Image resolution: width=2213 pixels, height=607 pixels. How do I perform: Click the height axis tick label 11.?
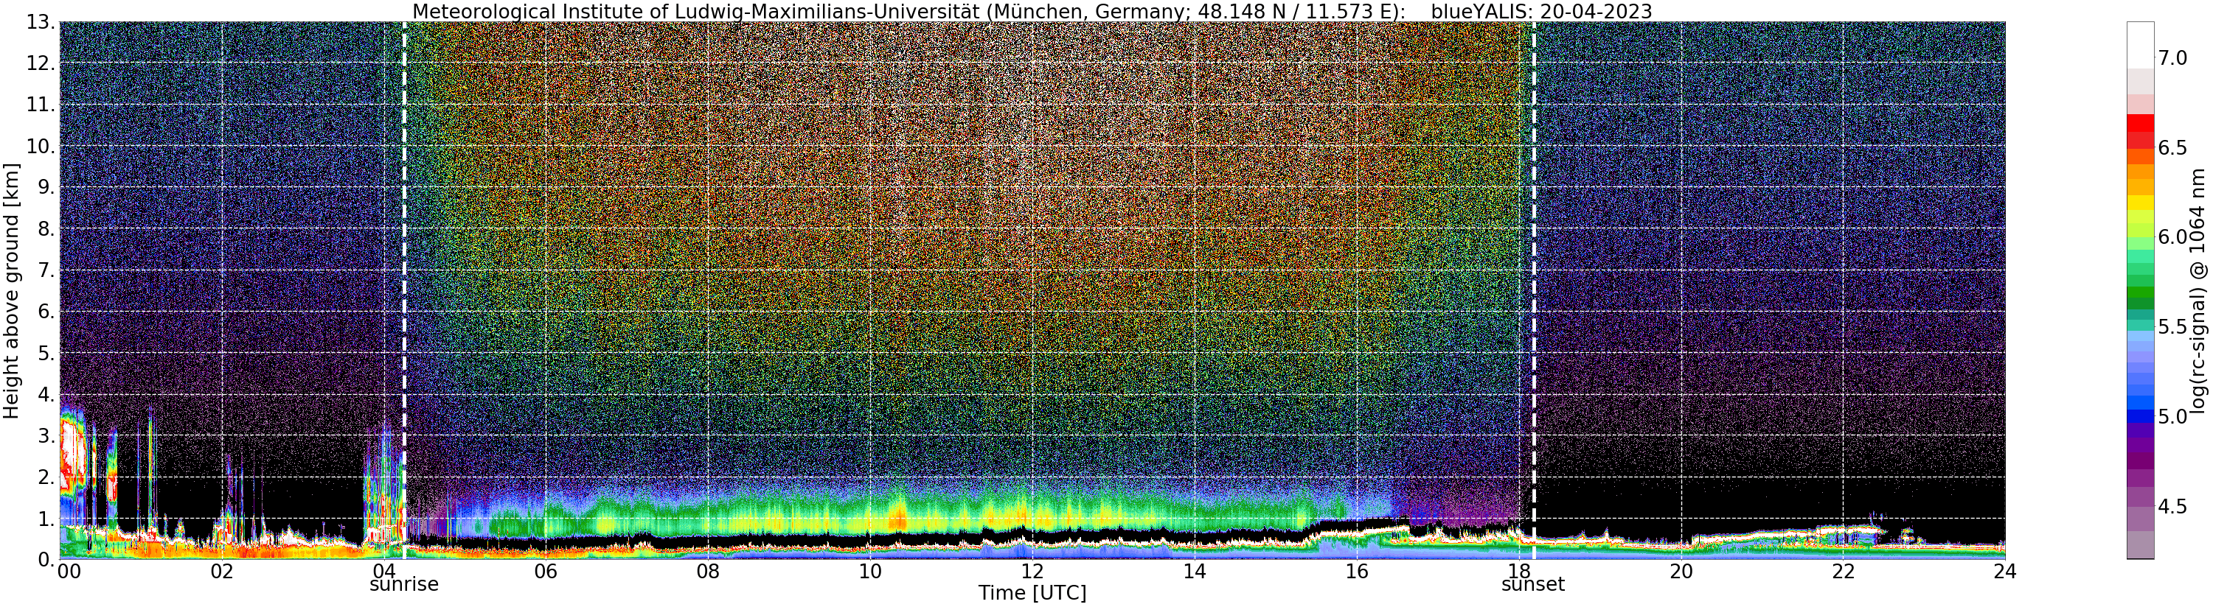coord(41,105)
